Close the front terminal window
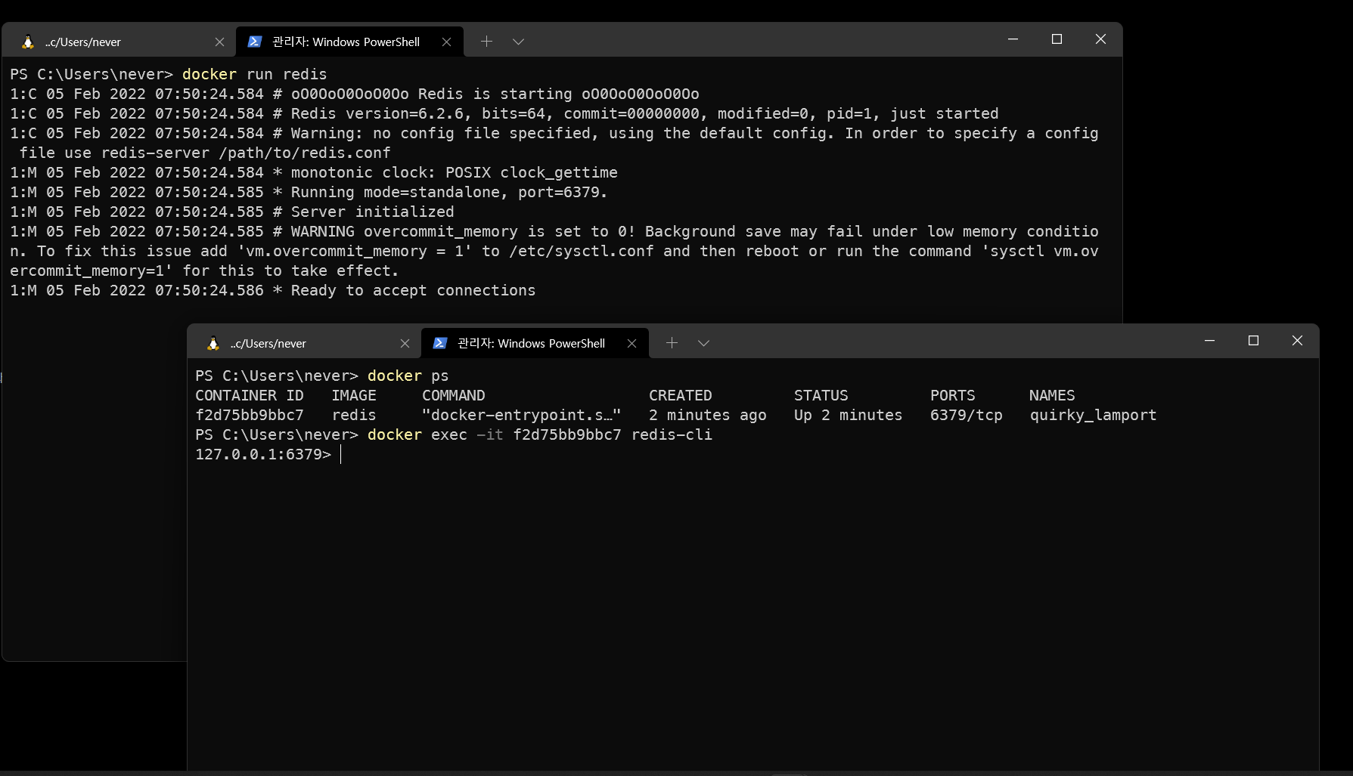1353x776 pixels. click(1297, 341)
